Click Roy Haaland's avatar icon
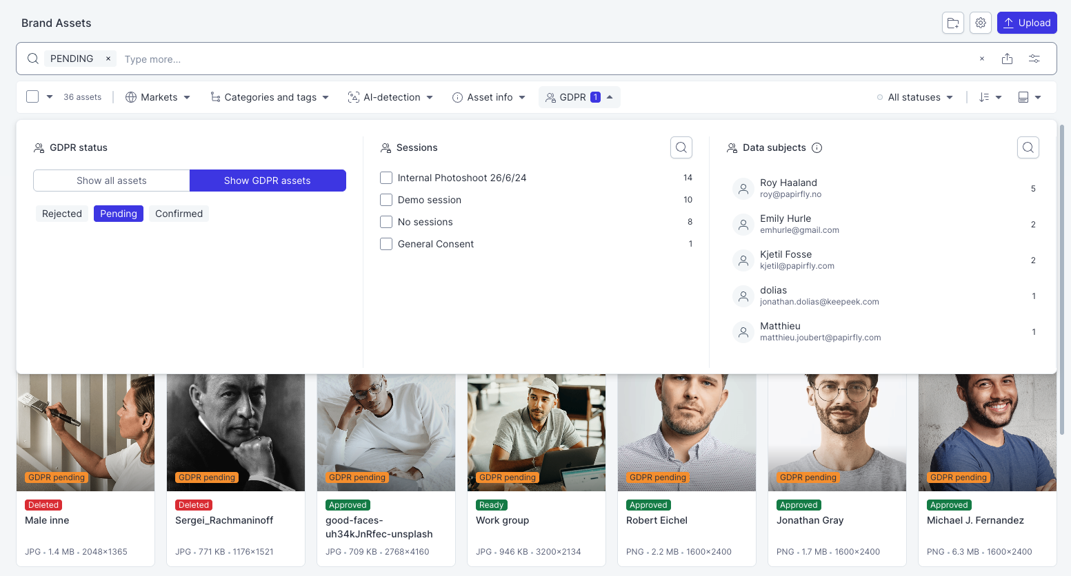 pyautogui.click(x=743, y=189)
